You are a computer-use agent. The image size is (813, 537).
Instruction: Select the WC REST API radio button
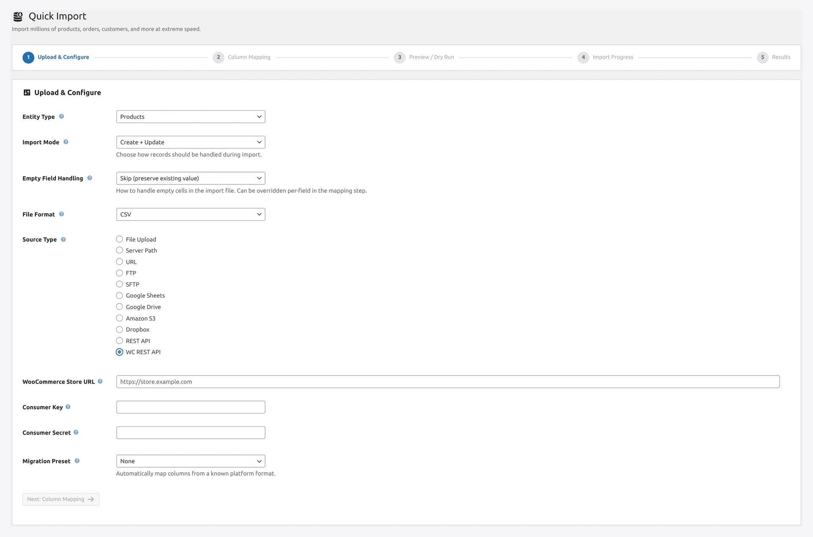(119, 352)
